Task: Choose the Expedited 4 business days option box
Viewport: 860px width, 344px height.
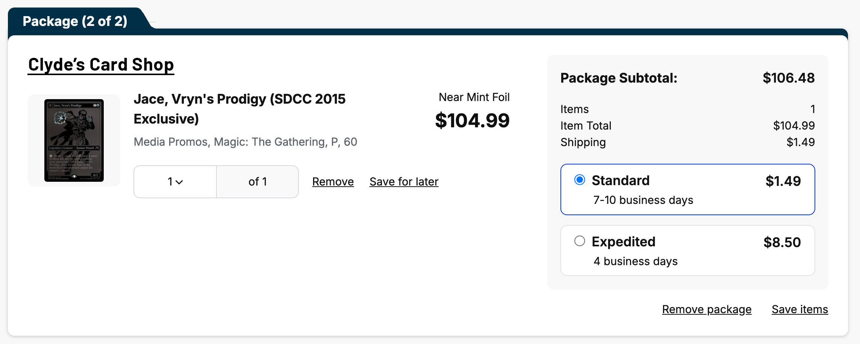Action: (687, 250)
